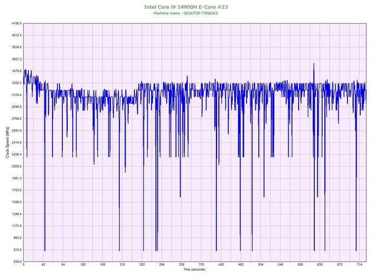Click the 252 tick on time axis

point(142,265)
